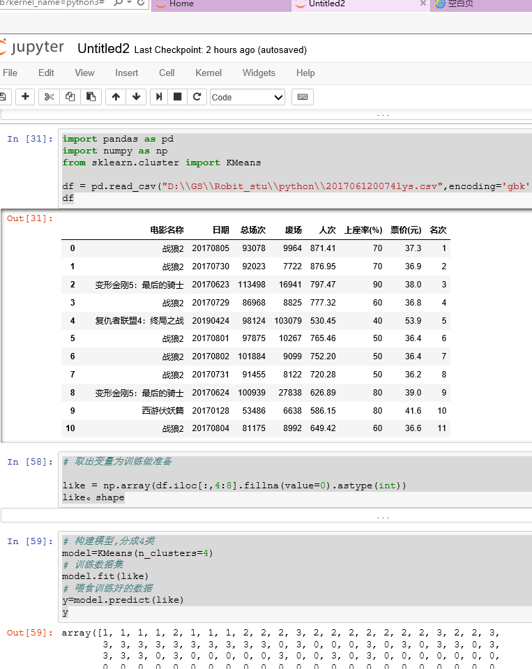Toggle output area via Out[59] prompt
The image size is (532, 669).
click(30, 633)
